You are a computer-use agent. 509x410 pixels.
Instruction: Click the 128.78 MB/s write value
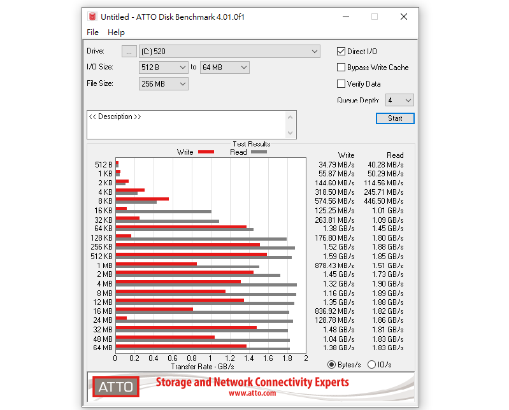pyautogui.click(x=334, y=320)
